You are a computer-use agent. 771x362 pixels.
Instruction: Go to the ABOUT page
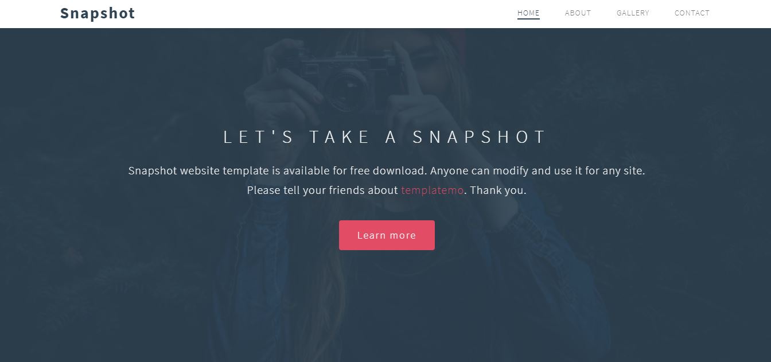point(578,13)
